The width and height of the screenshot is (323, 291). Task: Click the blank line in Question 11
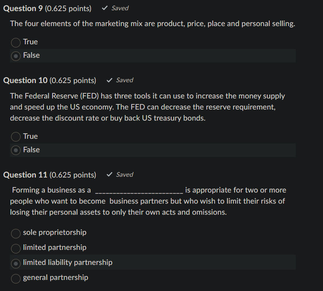click(x=139, y=191)
